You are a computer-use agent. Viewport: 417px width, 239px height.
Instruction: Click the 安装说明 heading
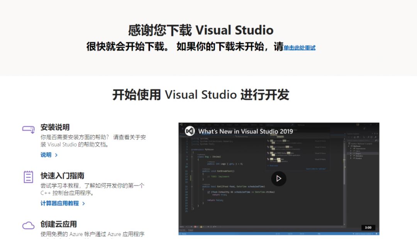[x=55, y=127]
